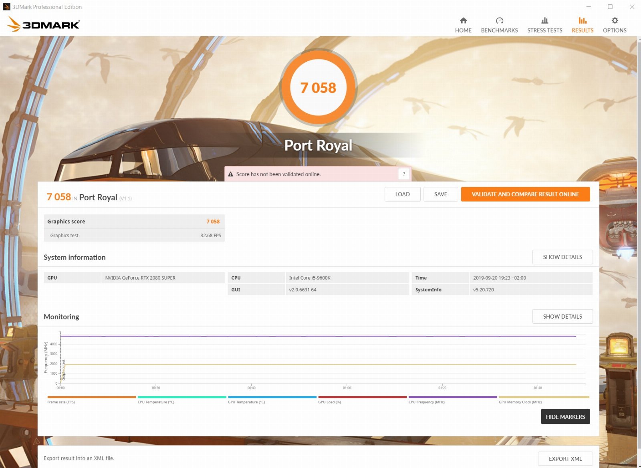This screenshot has width=641, height=468.
Task: Click the GUI version v2.9.6631 64
Action: tap(302, 290)
